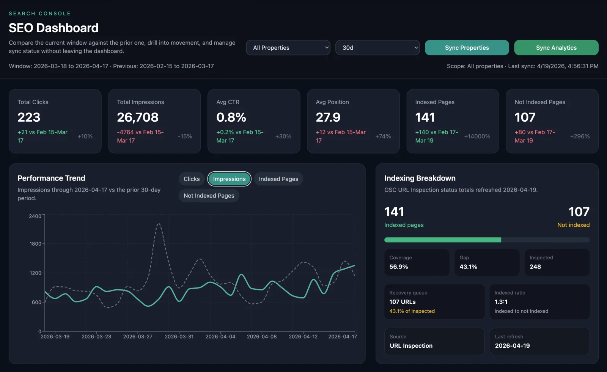Expand the date range chevron
The image size is (607, 372).
click(415, 47)
